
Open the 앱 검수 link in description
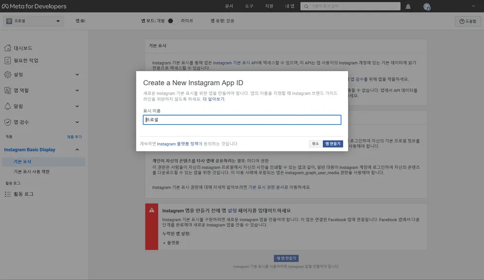click(357, 79)
